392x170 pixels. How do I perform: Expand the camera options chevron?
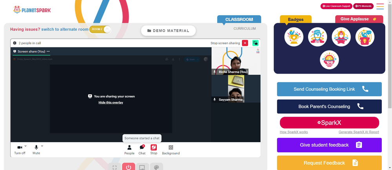[x=25, y=146]
